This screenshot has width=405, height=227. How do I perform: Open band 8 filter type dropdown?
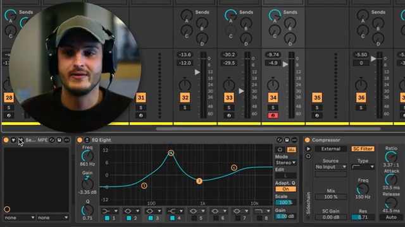tap(262, 211)
